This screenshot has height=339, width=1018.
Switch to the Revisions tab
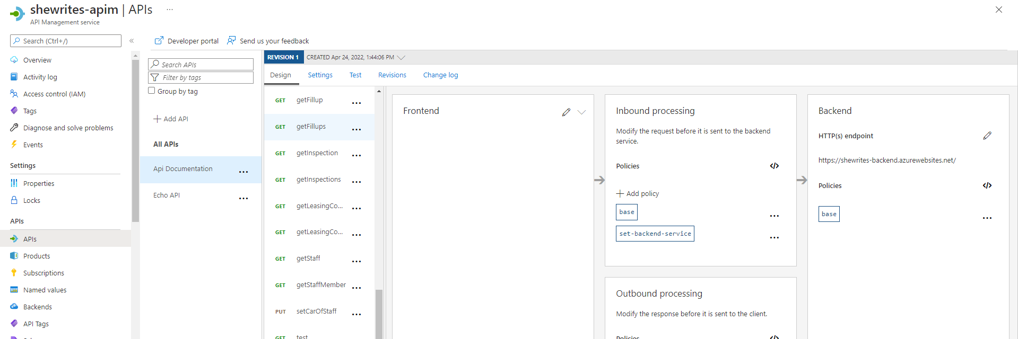coord(392,75)
